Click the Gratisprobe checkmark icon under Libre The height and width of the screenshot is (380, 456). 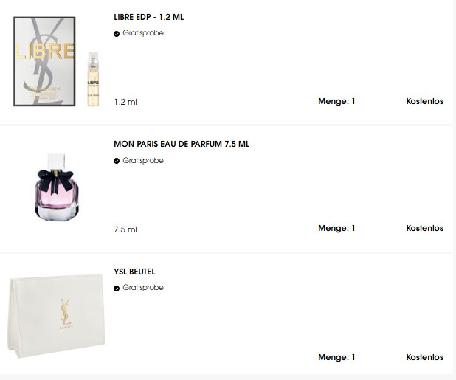[x=117, y=34]
